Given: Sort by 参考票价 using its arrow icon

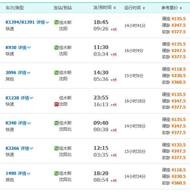Looking at the screenshot, I should tap(181, 8).
